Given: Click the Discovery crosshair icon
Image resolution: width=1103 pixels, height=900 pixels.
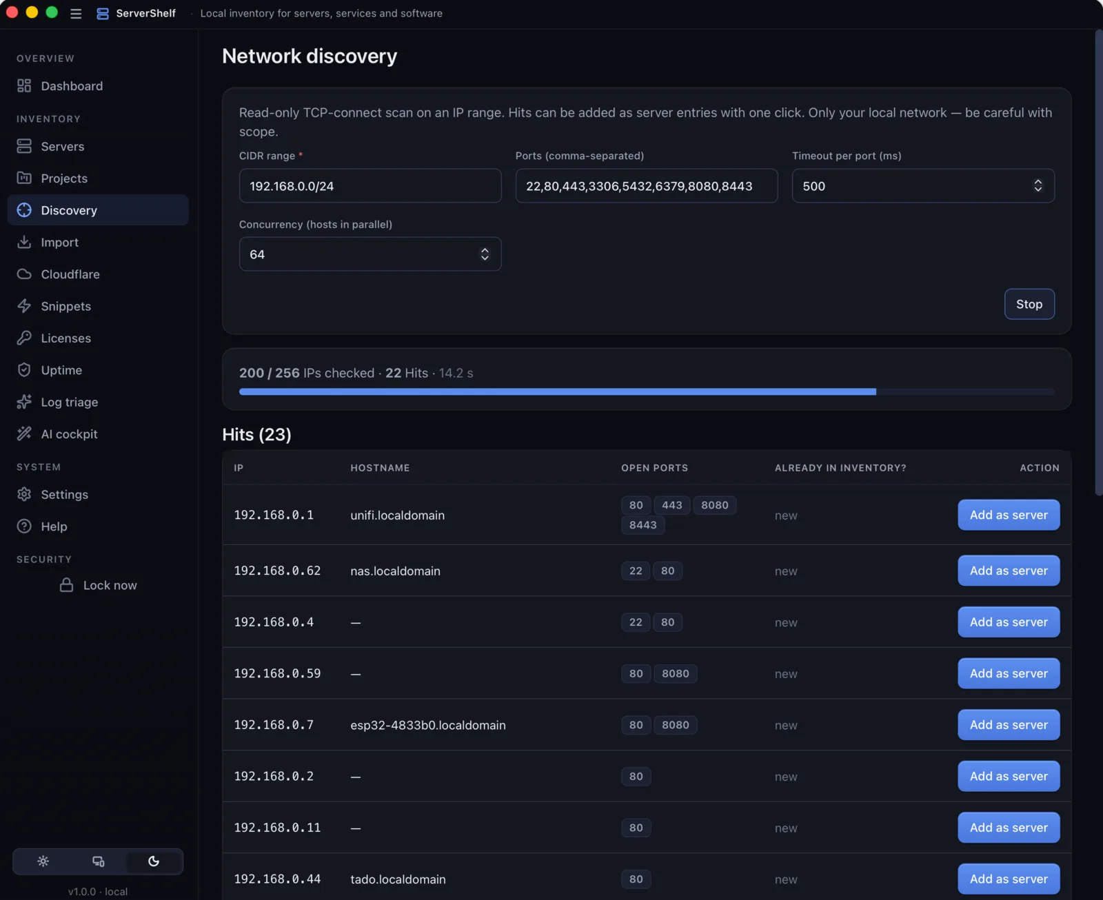Looking at the screenshot, I should tap(24, 210).
